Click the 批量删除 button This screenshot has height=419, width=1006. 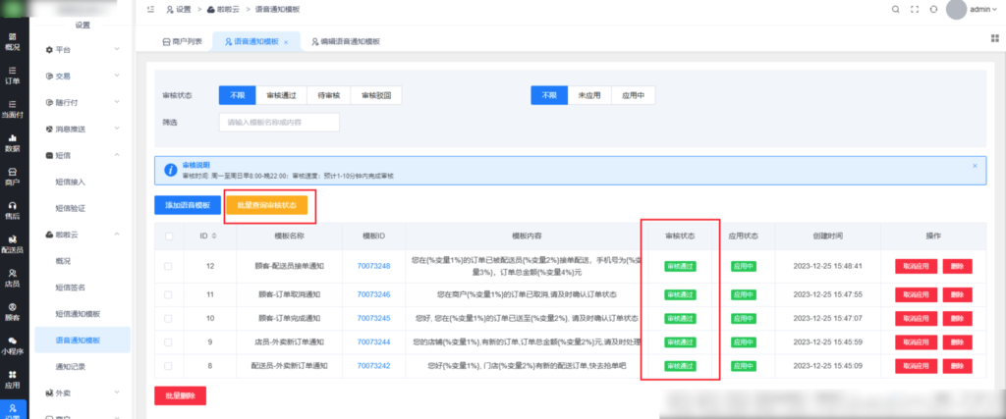[181, 395]
